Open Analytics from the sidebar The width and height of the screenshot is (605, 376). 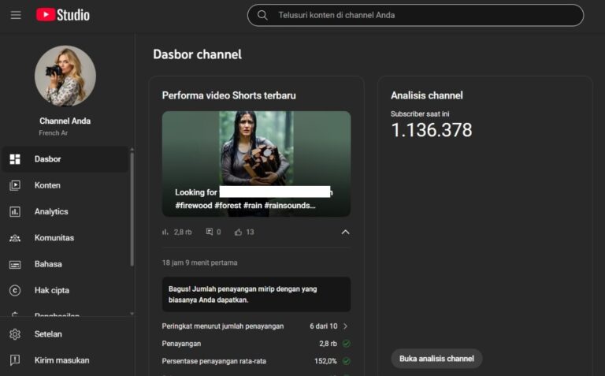(51, 211)
